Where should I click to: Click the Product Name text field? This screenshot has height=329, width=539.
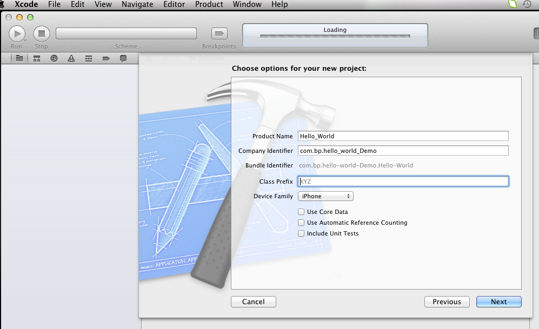click(403, 136)
